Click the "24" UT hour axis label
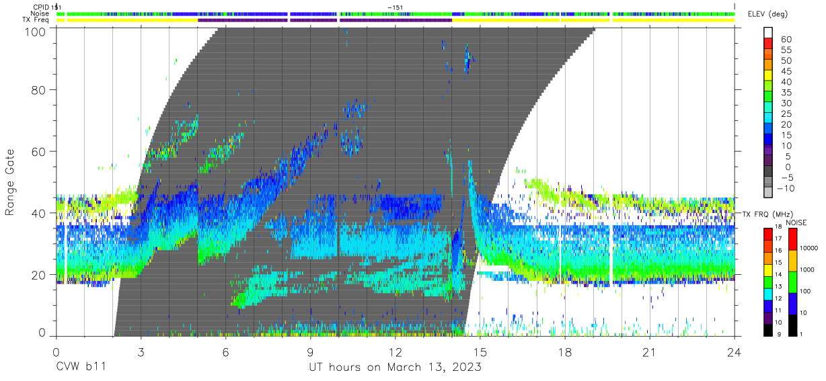Image resolution: width=826 pixels, height=381 pixels. pyautogui.click(x=735, y=352)
